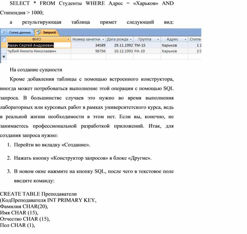The image size is (247, 234).
Task: Click the line (КодПреподавателя INT PRIMARY KEY,
Action: (x=48, y=200)
